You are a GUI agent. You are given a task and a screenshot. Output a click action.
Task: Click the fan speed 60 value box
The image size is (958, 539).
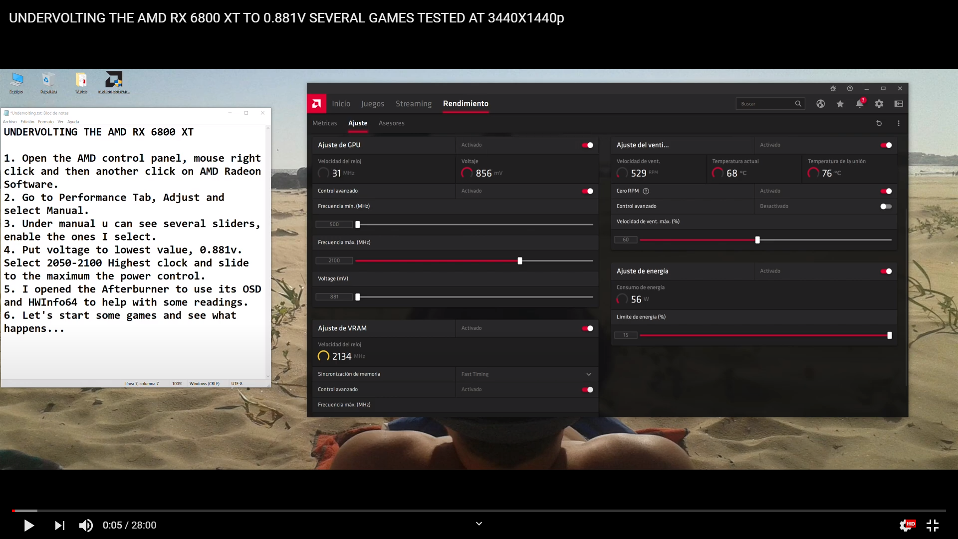tap(626, 240)
